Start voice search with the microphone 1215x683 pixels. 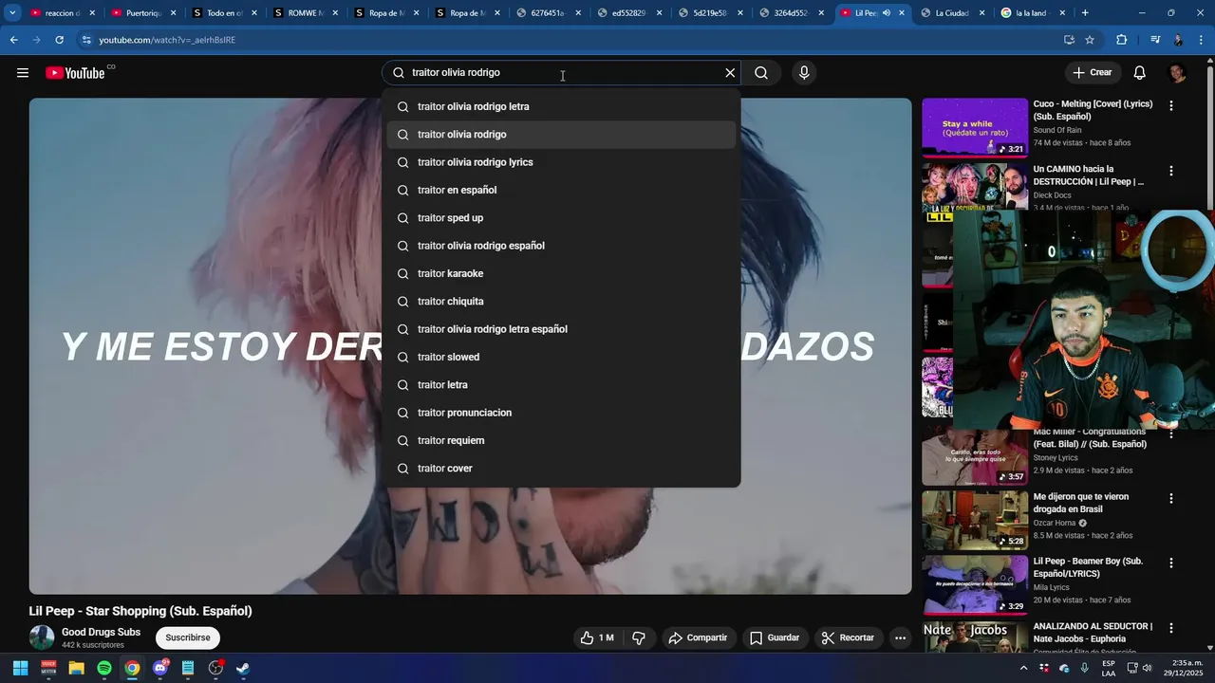click(x=804, y=73)
